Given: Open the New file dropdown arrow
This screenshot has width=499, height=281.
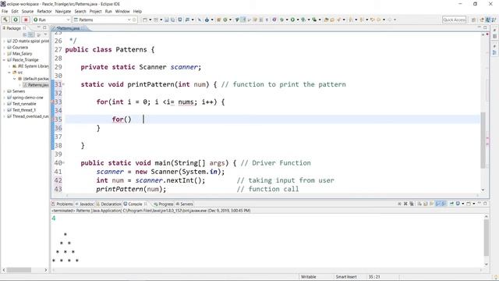Looking at the screenshot, I should pyautogui.click(x=150, y=20).
